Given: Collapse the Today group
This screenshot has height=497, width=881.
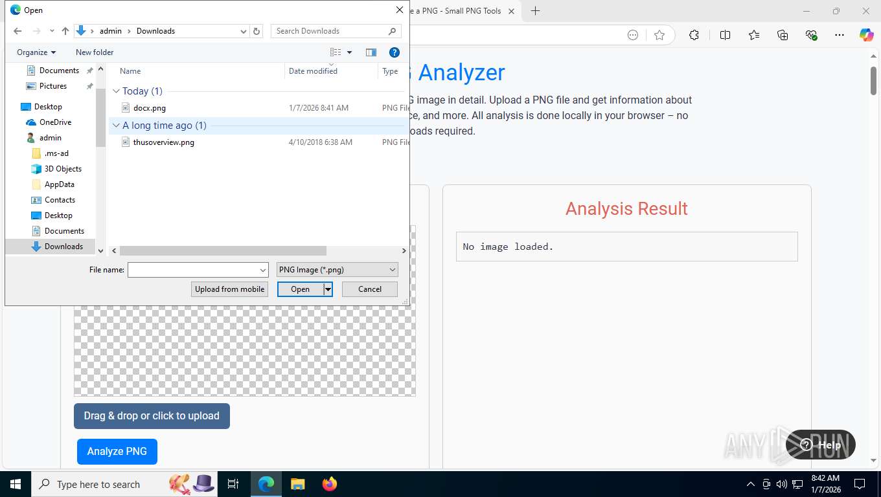Looking at the screenshot, I should click(x=117, y=91).
